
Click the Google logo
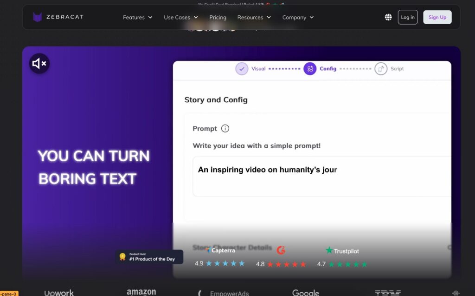pos(306,293)
